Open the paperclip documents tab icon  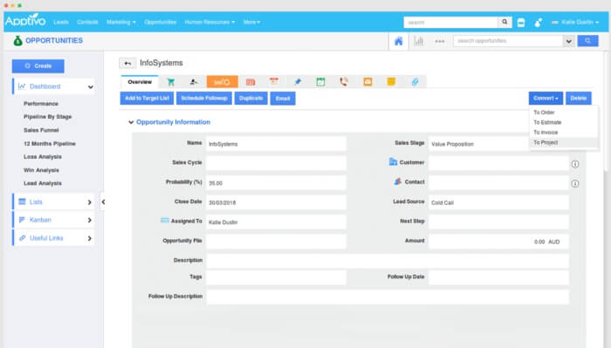tap(415, 82)
